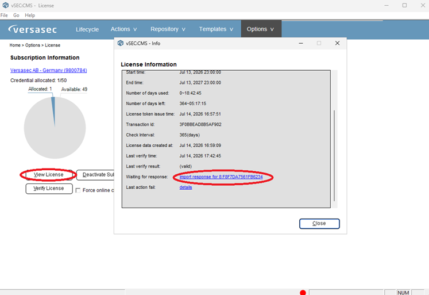This screenshot has height=295, width=429.
Task: Click the Home breadcrumb
Action: (x=15, y=45)
